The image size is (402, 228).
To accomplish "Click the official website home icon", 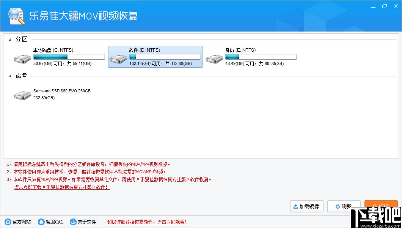I will 8,222.
